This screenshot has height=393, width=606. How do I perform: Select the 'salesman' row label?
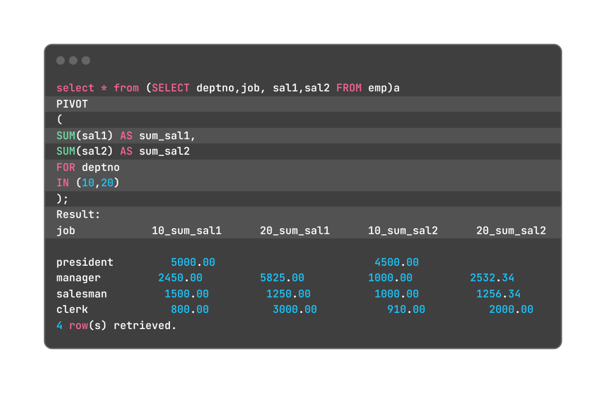(81, 294)
